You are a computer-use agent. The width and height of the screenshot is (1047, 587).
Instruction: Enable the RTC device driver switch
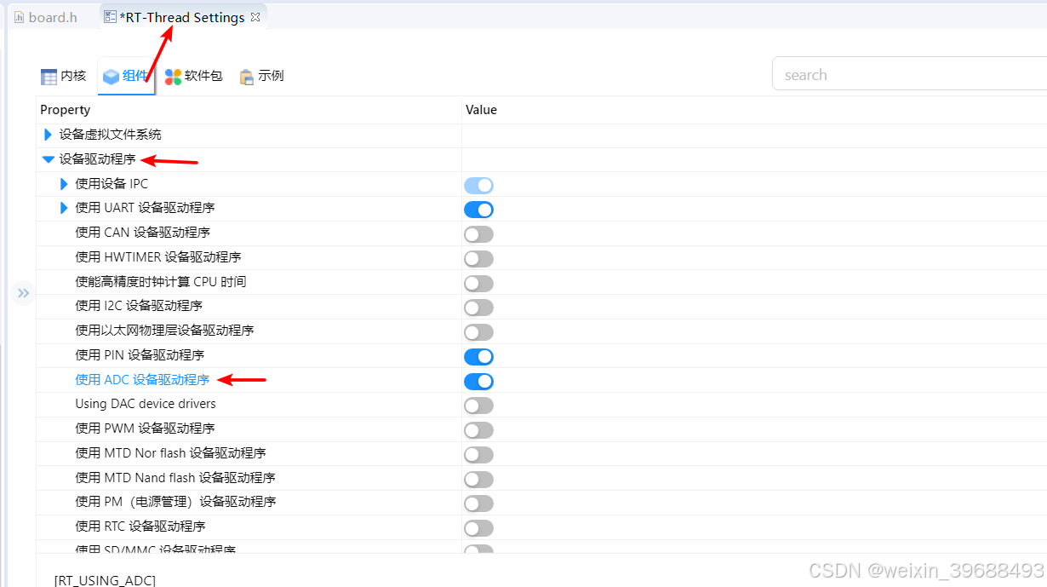pos(478,528)
